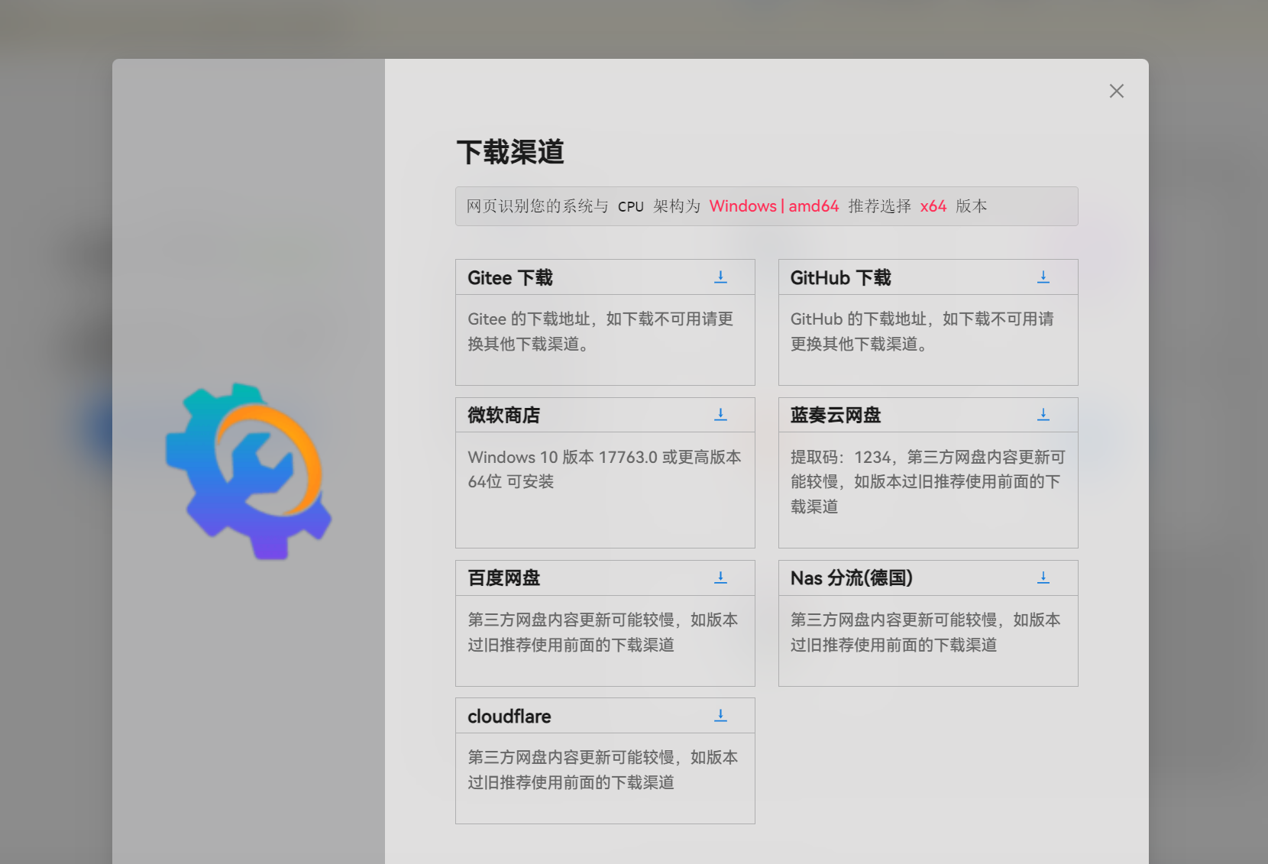
Task: Click the GitHub 下载 download arrow icon
Action: pos(1043,277)
